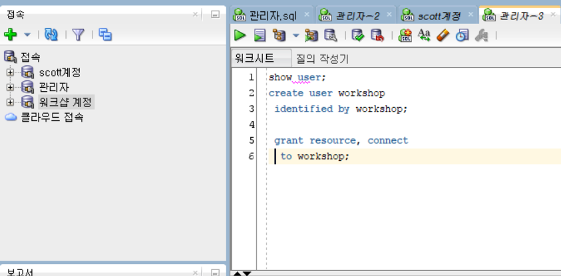Close the 관리자.sql tab

pos(307,15)
